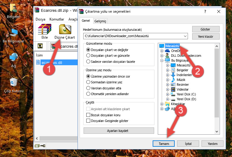
Task: Select Sormadan üzerine yaz option
Action: pos(104,82)
